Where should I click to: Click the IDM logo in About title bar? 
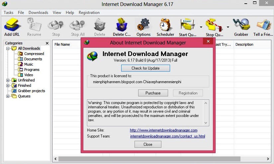[x=87, y=42]
